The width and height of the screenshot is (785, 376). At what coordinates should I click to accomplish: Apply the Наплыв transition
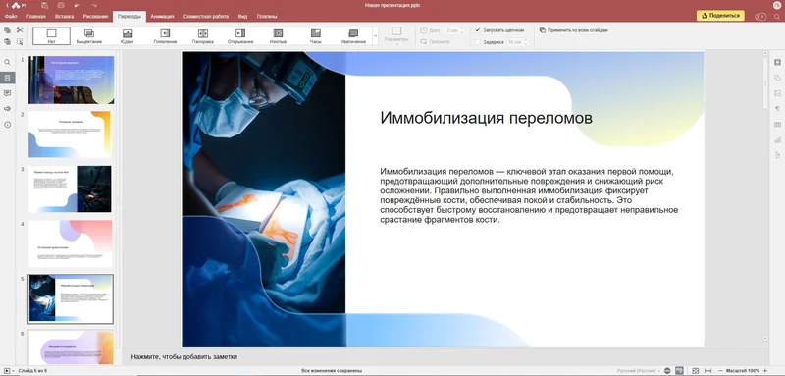tap(278, 36)
